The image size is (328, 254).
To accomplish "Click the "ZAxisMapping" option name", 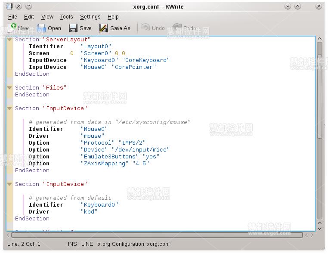I will 105,164.
